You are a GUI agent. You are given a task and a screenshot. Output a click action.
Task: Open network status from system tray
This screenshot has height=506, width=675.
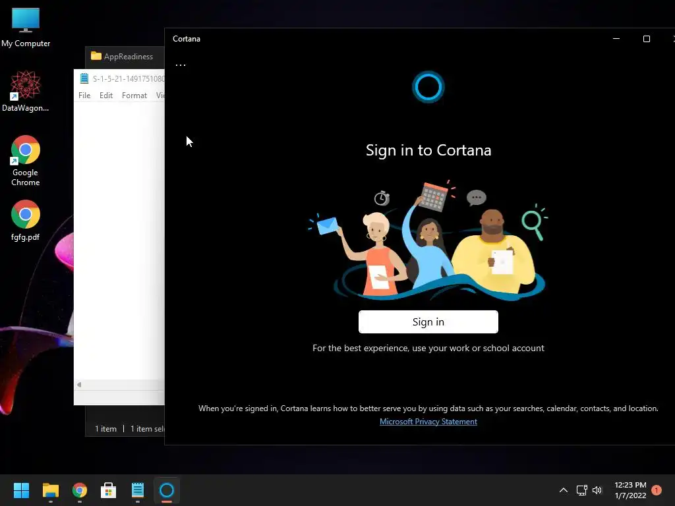click(x=581, y=490)
